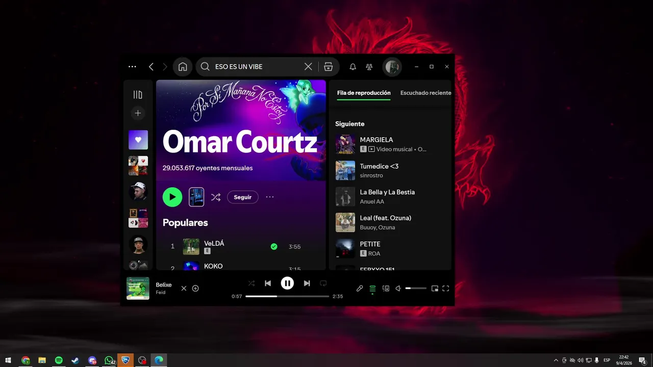653x367 pixels.
Task: Open the Friends activity icon
Action: click(369, 67)
